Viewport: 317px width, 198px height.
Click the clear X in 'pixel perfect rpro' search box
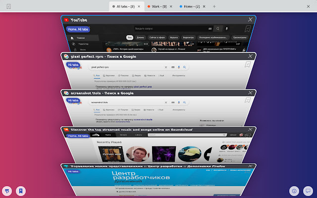tap(166, 67)
